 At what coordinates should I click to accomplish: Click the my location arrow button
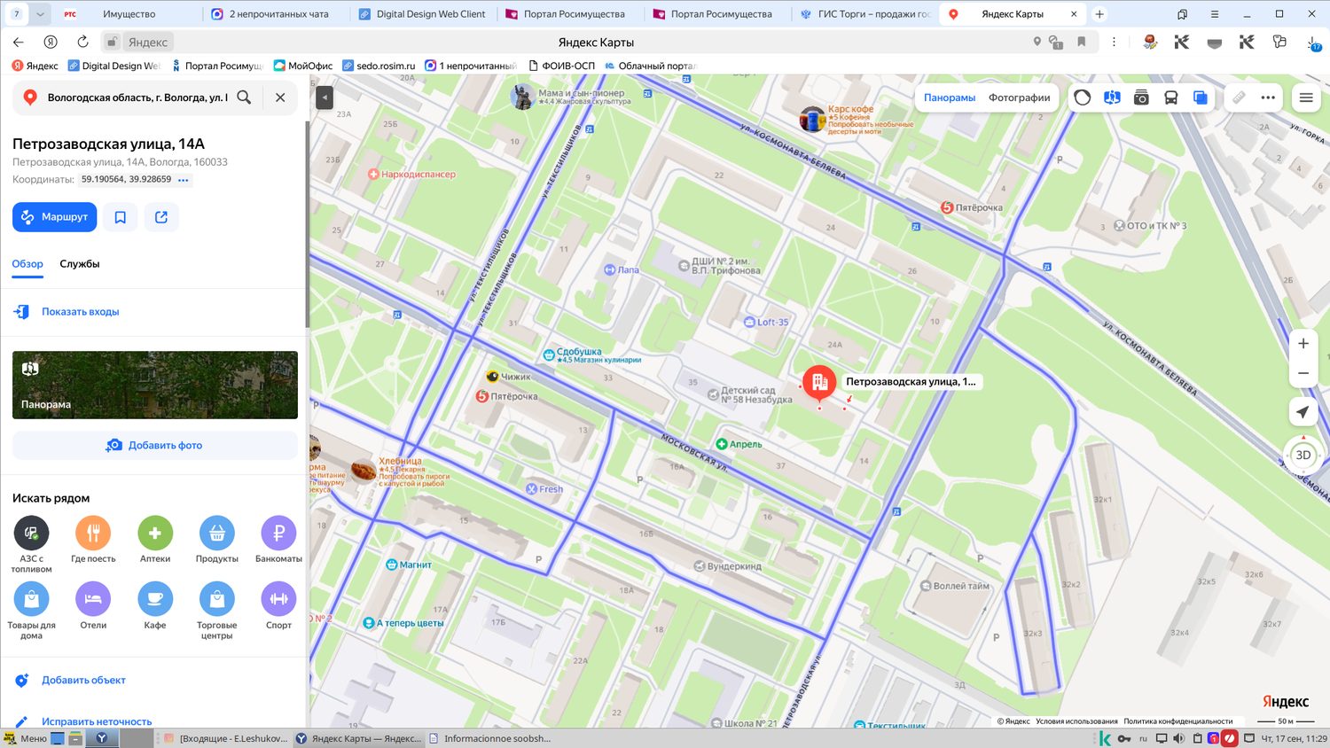[x=1303, y=412]
